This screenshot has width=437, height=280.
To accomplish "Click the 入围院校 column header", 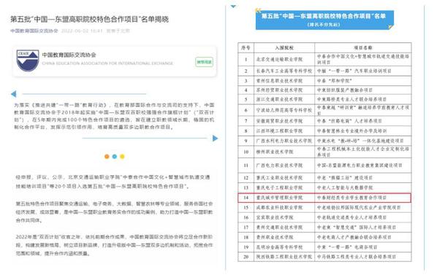I will [284, 47].
